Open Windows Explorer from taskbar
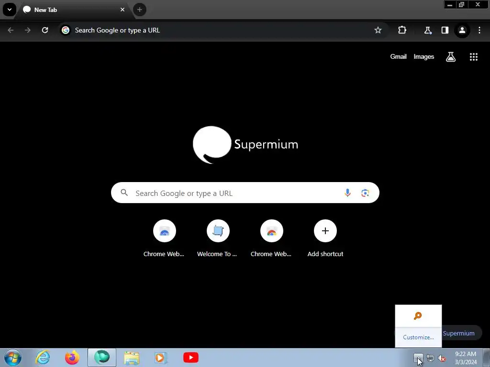The height and width of the screenshot is (367, 490). click(x=132, y=357)
